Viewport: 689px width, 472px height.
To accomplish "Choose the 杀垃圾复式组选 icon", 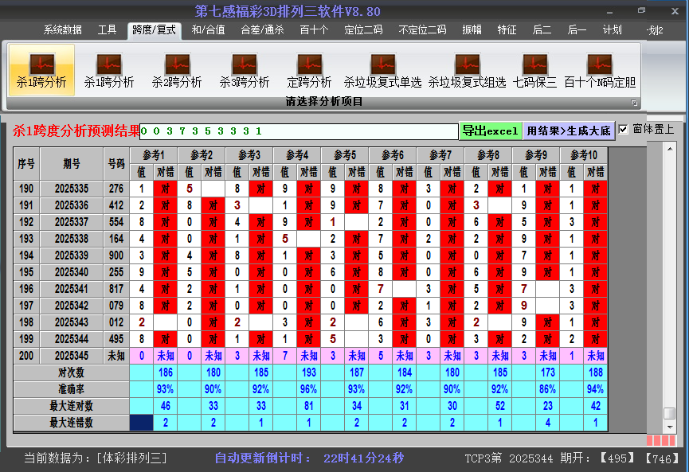I will point(467,70).
